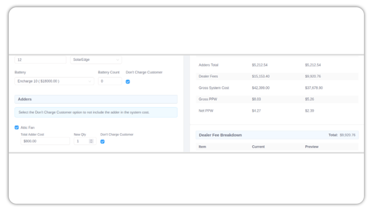Open the SolarEdge dropdown

[96, 60]
